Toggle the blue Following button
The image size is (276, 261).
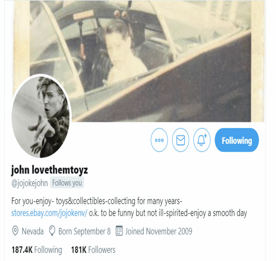tap(237, 140)
